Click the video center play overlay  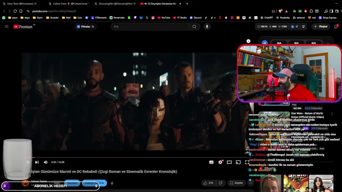[137, 102]
